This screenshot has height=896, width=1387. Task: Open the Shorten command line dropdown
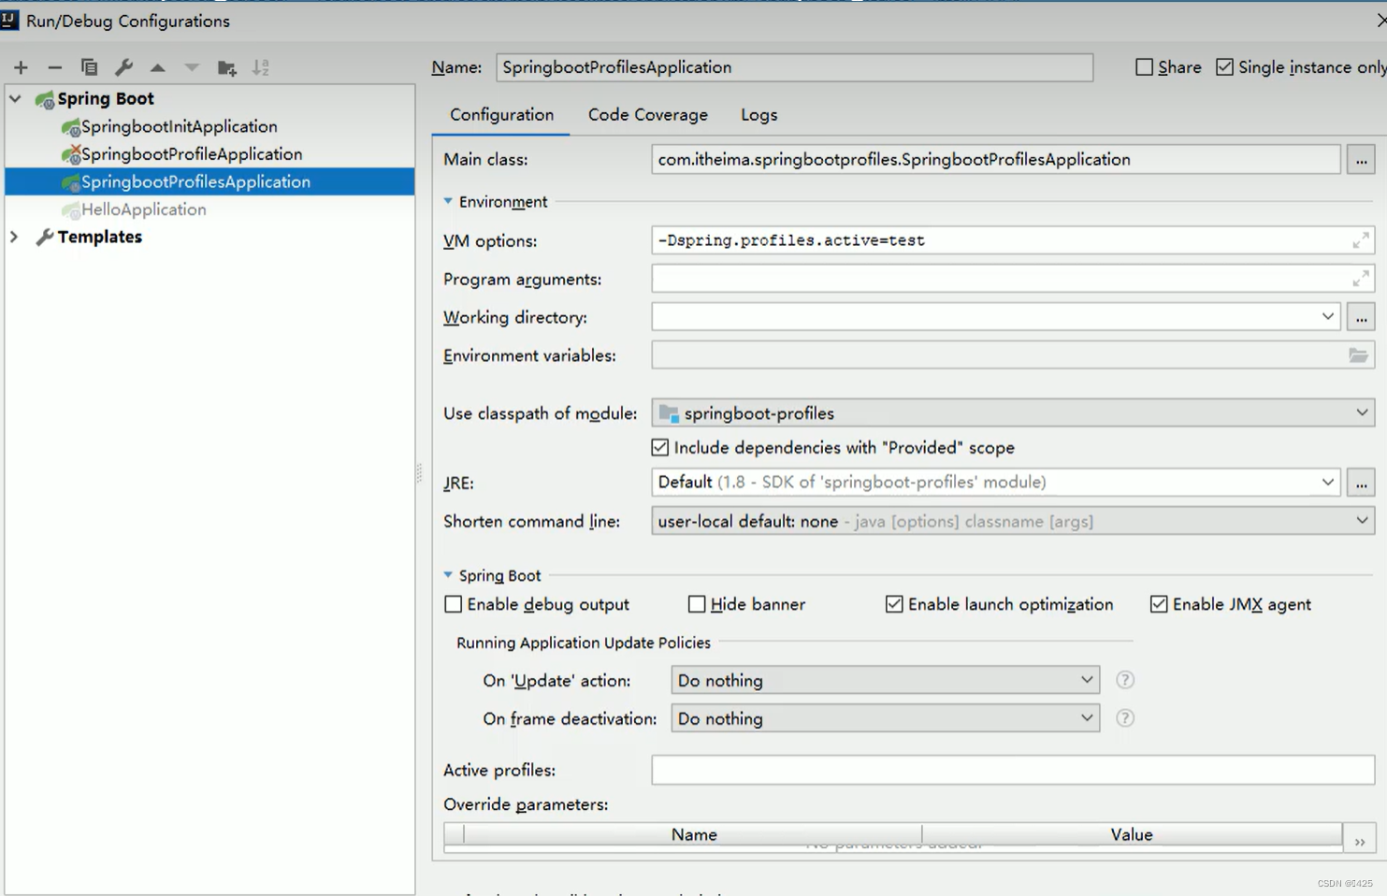[1013, 521]
